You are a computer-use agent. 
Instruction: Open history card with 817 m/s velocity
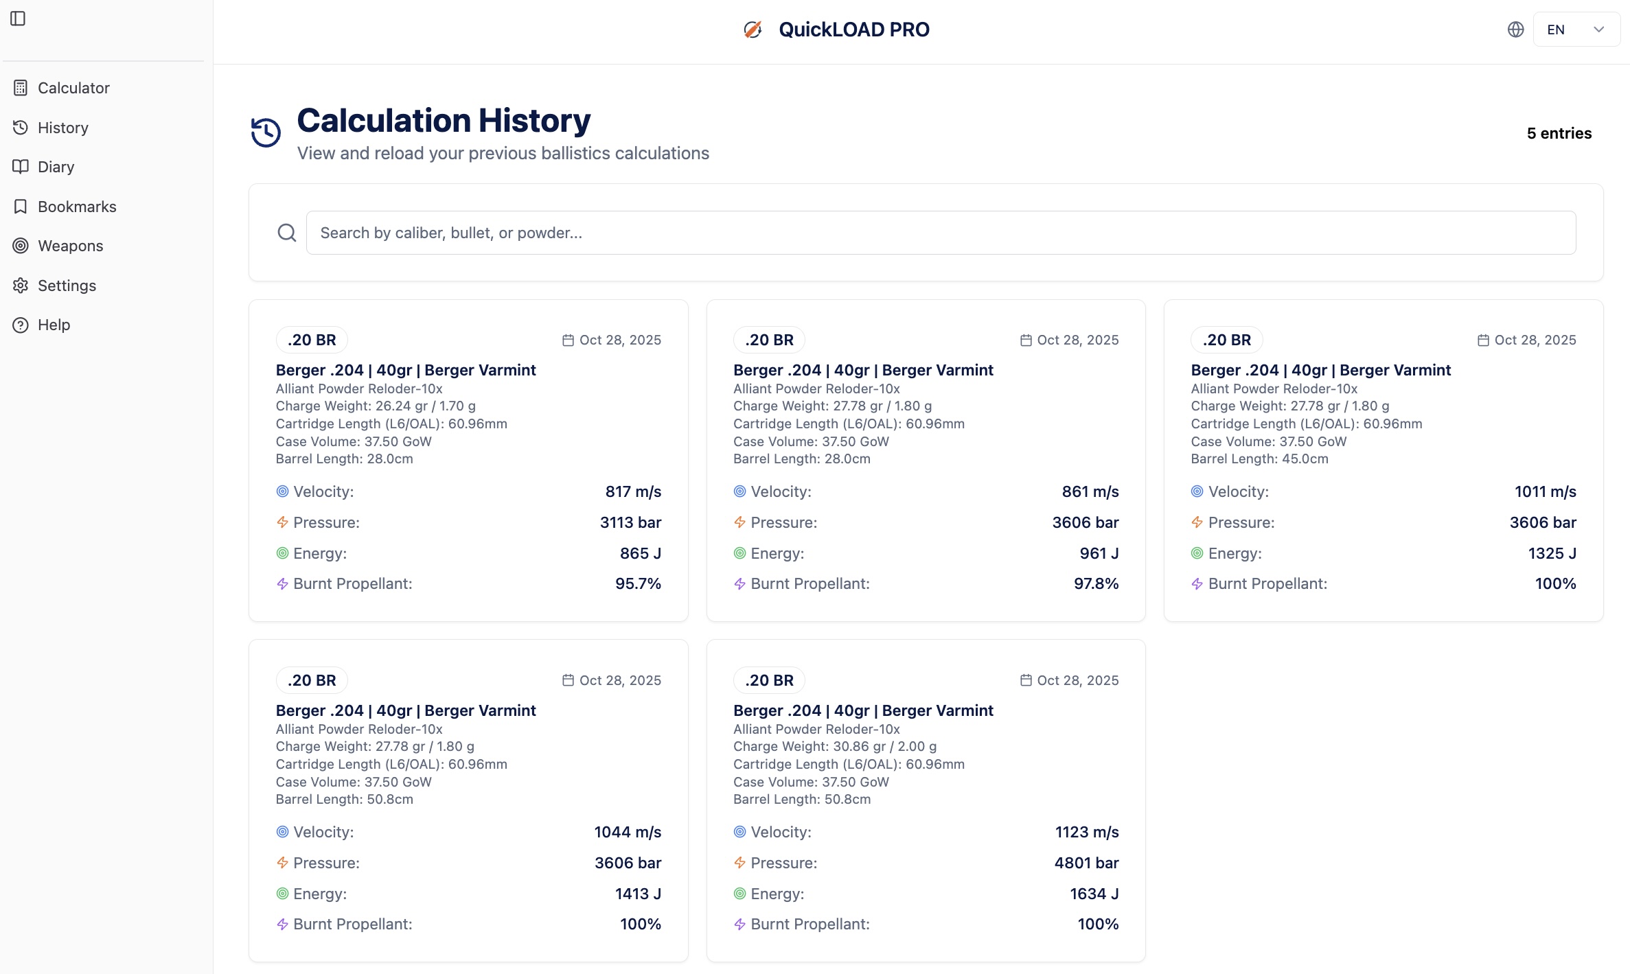[x=468, y=460]
